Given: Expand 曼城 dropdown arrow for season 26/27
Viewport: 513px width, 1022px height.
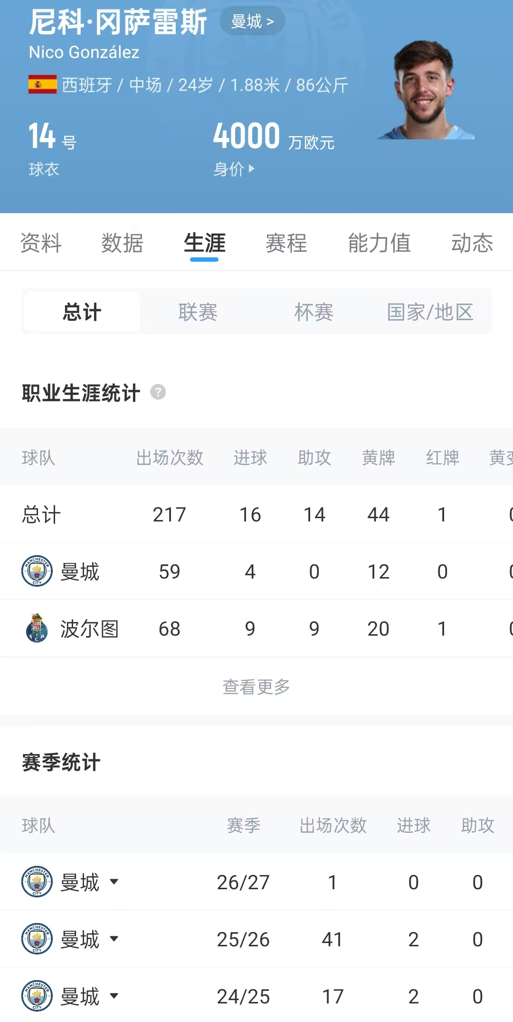Looking at the screenshot, I should click(114, 882).
